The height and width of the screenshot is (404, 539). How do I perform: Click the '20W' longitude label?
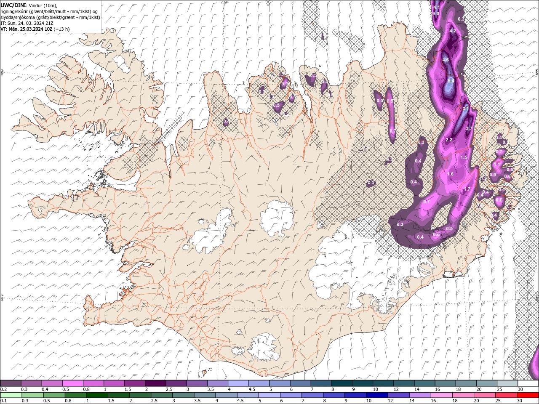(224, 2)
